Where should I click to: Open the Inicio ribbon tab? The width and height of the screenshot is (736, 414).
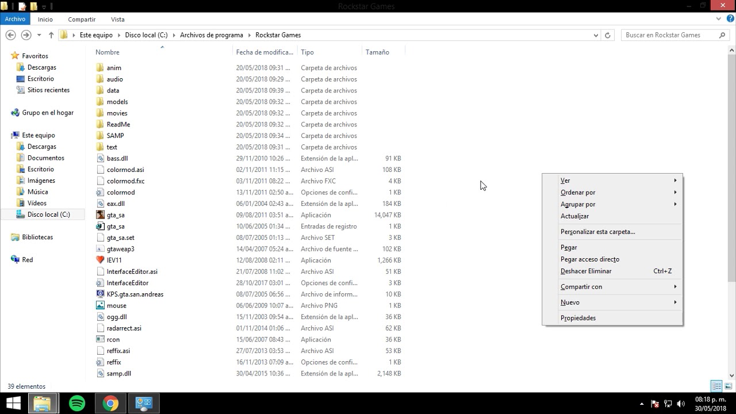45,20
